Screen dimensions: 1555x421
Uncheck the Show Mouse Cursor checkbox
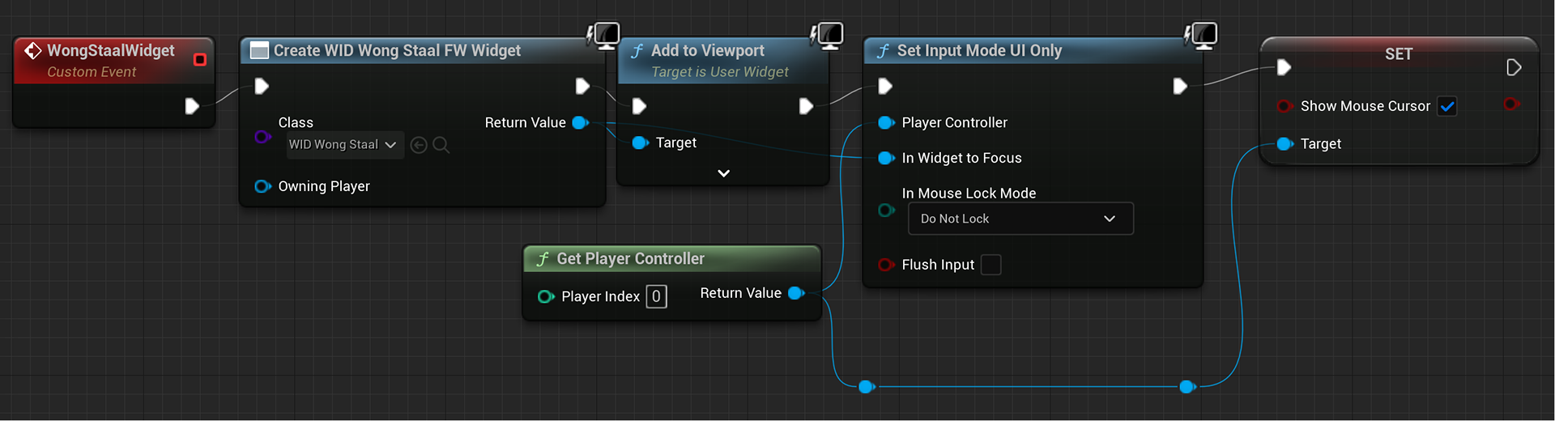point(1447,106)
